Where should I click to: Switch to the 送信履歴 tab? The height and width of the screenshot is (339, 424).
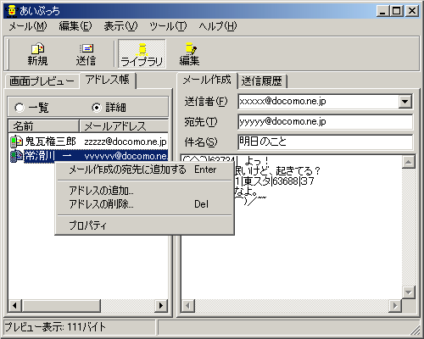262,81
